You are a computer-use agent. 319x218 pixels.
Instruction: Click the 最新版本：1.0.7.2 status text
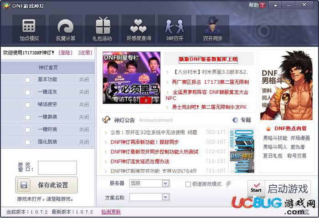(x=72, y=212)
